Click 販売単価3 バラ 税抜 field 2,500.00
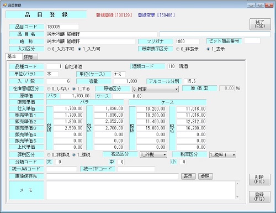Viewport: 276px width, 213px height. click(68, 128)
